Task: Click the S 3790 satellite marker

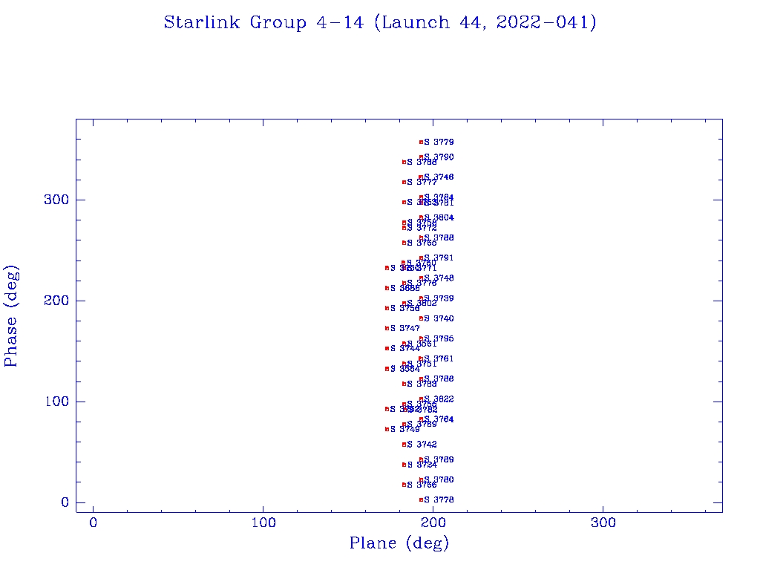Action: tap(421, 157)
